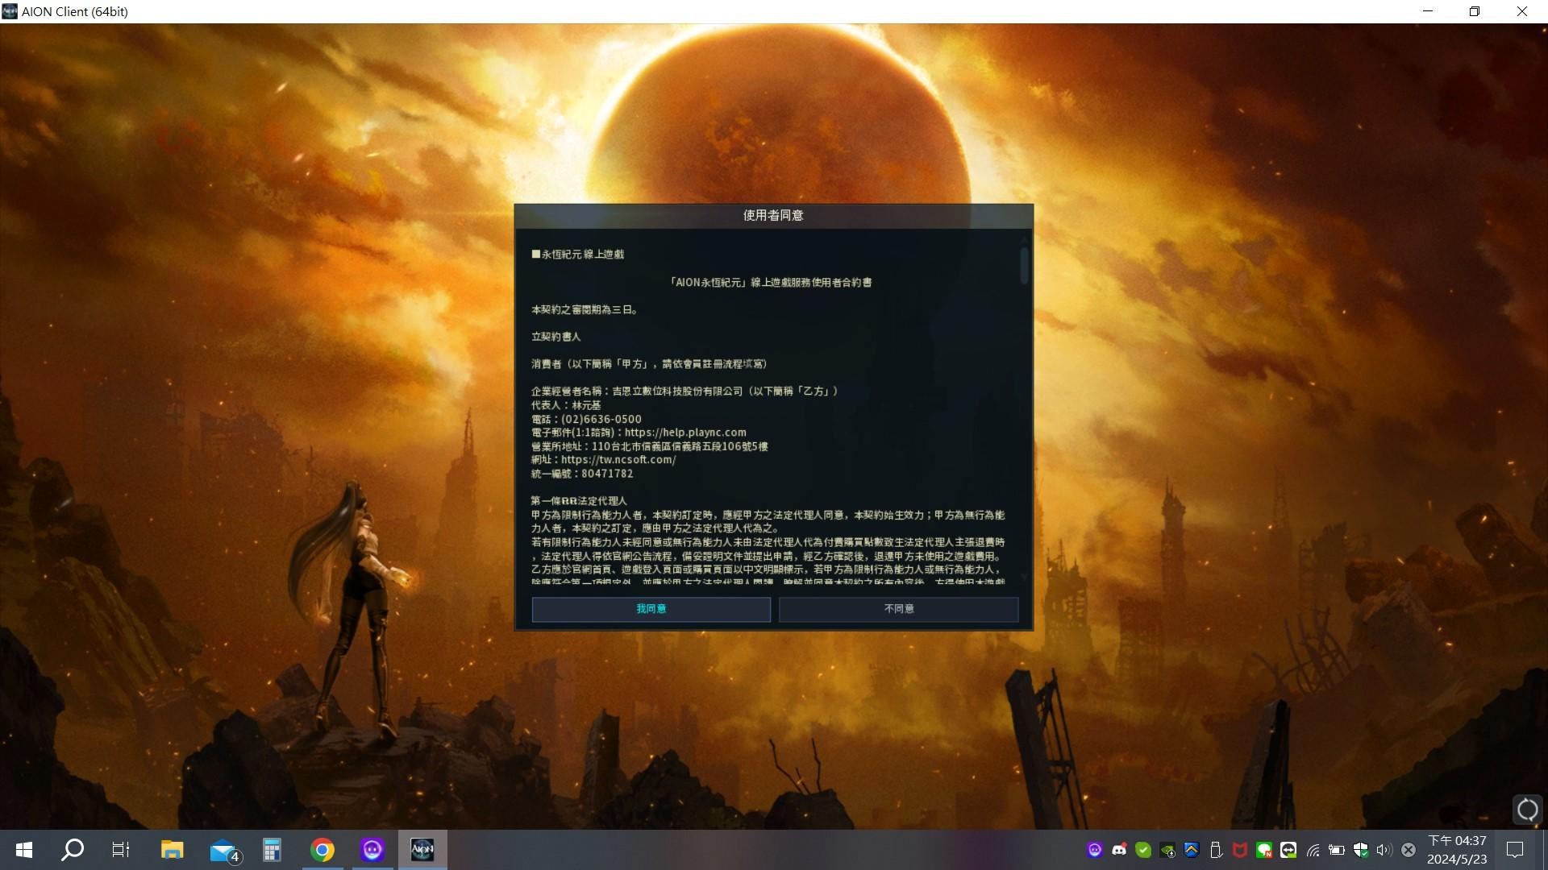This screenshot has height=870, width=1548.
Task: Click the 代表人：林元基 line
Action: point(566,405)
